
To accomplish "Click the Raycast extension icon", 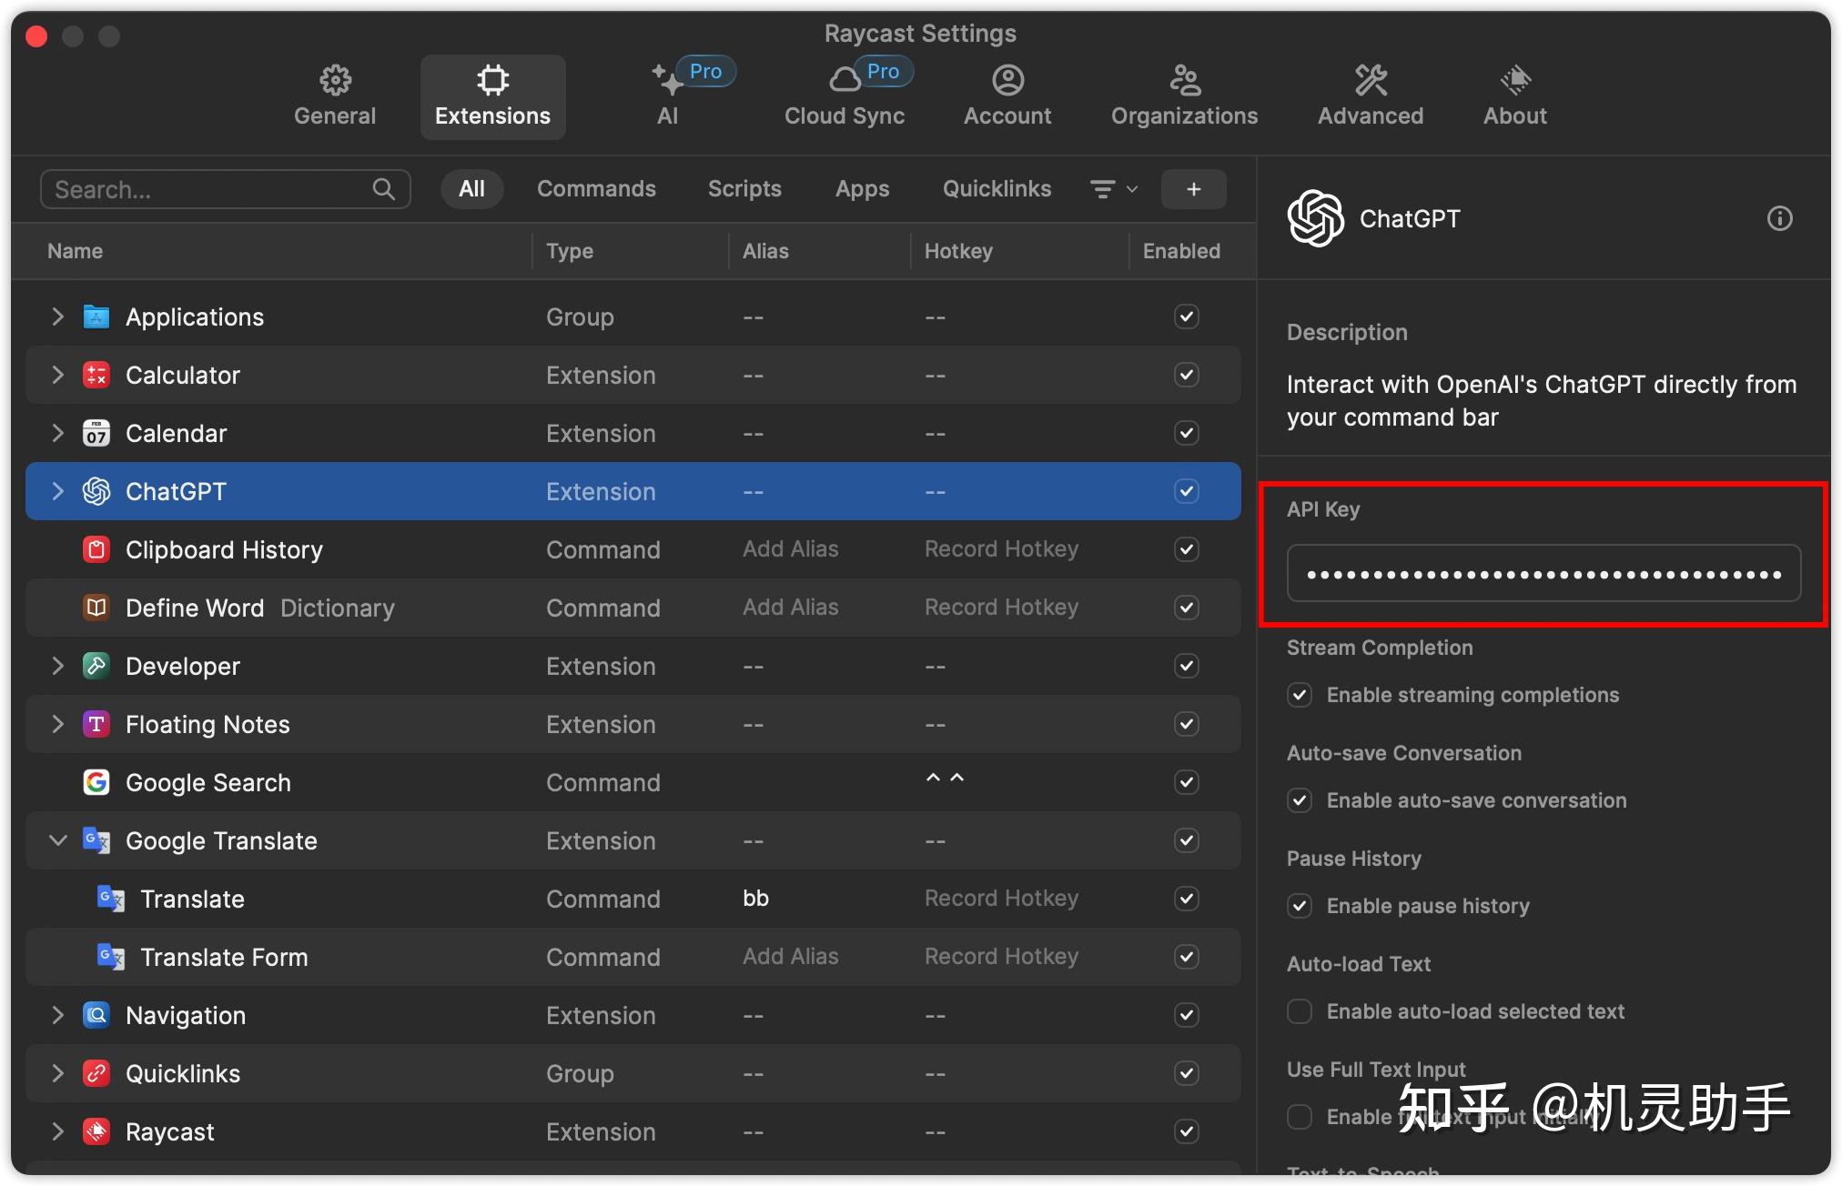I will coord(96,1131).
